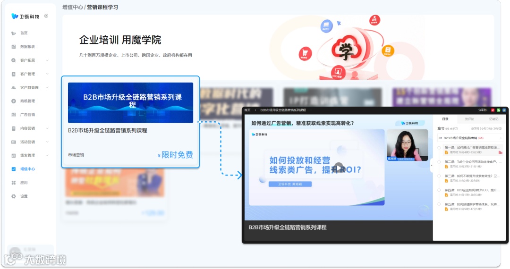Click the orange file icon under 第五课

446,209
